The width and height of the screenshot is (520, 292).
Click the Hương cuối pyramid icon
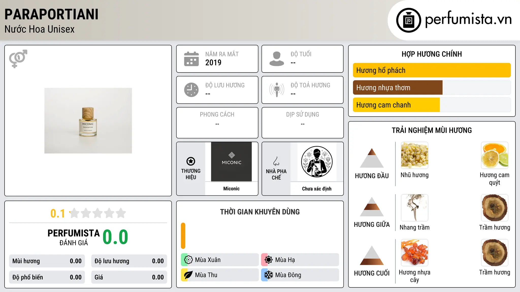tap(372, 255)
